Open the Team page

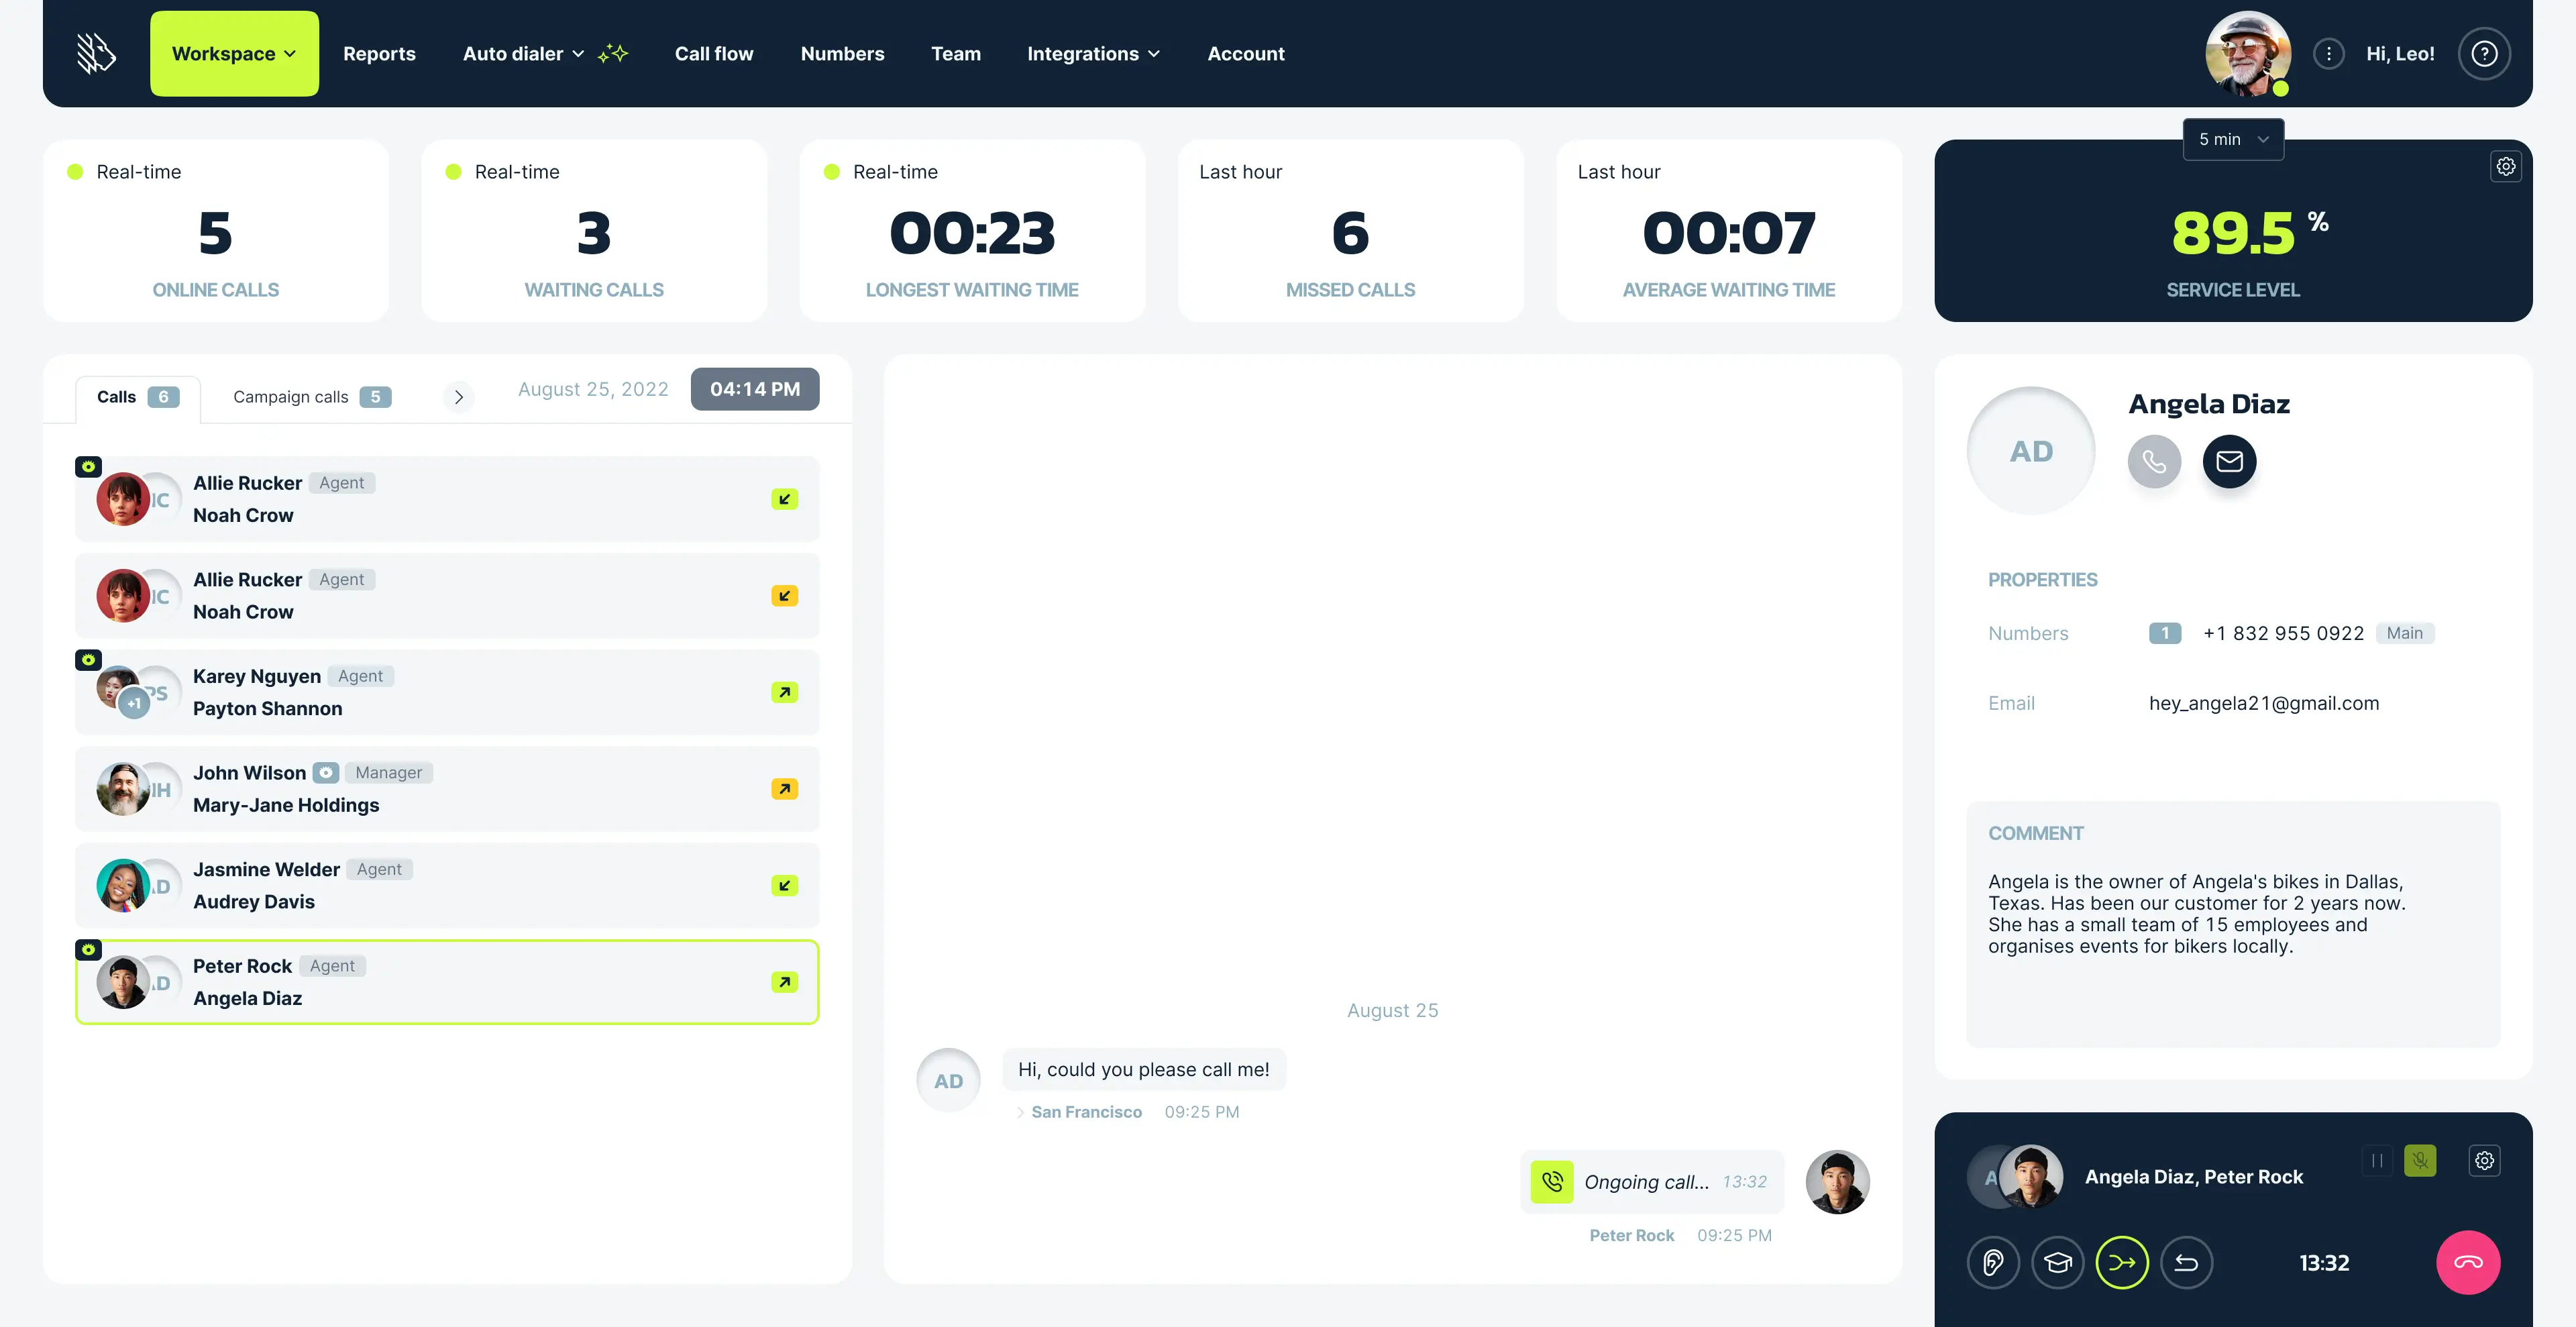(956, 54)
